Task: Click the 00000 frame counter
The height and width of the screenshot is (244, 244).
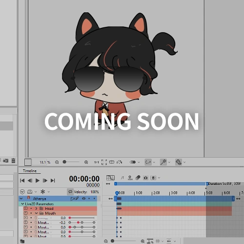Action: pyautogui.click(x=93, y=185)
